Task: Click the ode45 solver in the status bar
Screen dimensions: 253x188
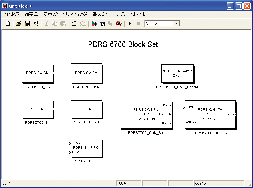Action: click(x=219, y=183)
